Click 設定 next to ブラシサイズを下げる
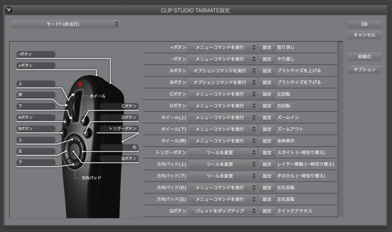Image resolution: width=392 pixels, height=232 pixels. pos(267,82)
